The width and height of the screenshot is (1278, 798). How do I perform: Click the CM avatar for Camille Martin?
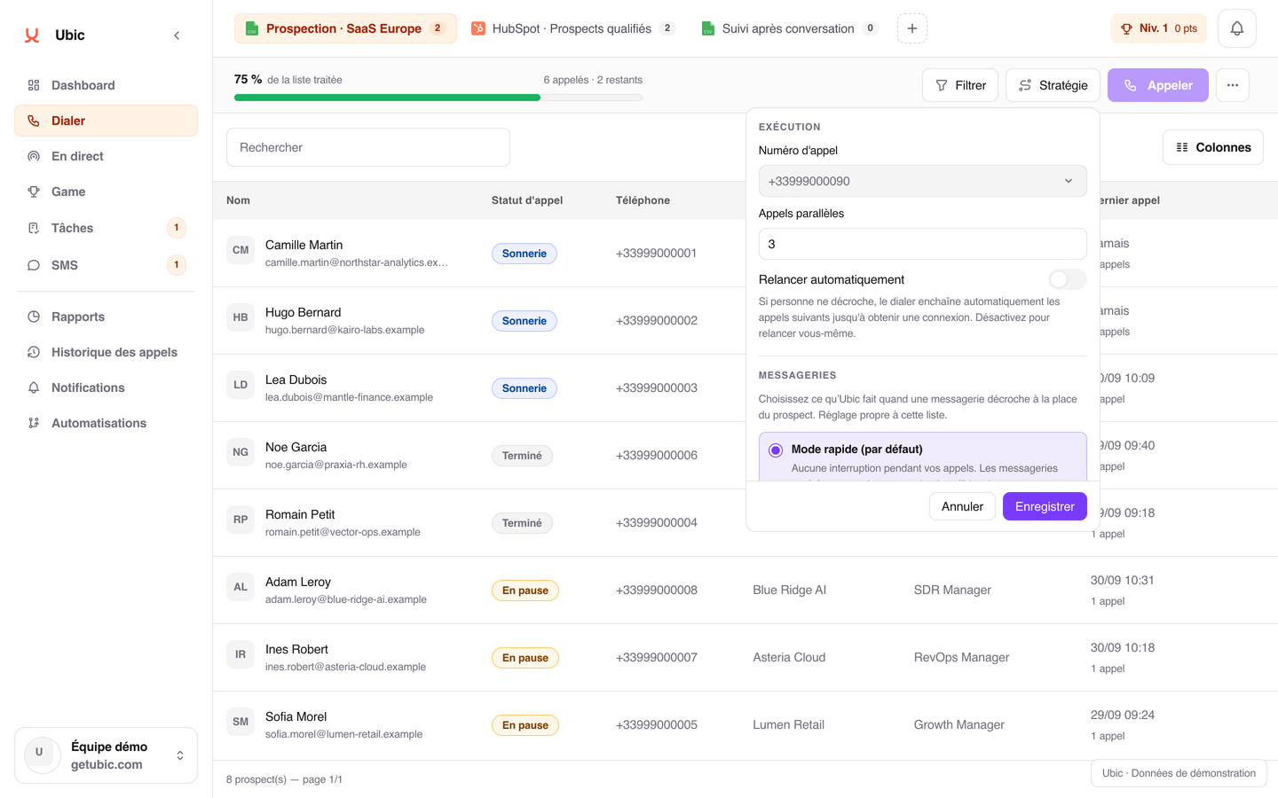point(241,250)
